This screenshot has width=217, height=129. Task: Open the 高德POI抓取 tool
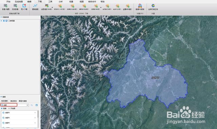pos(140,7)
